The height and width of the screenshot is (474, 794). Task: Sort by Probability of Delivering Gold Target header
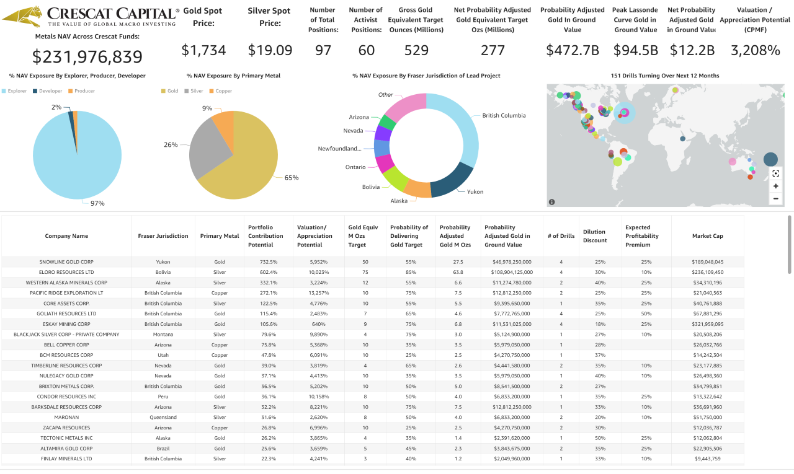click(x=410, y=236)
